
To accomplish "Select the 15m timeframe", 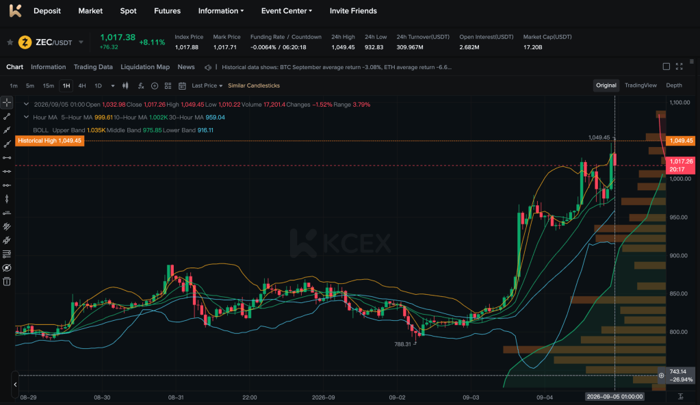I will pos(48,86).
